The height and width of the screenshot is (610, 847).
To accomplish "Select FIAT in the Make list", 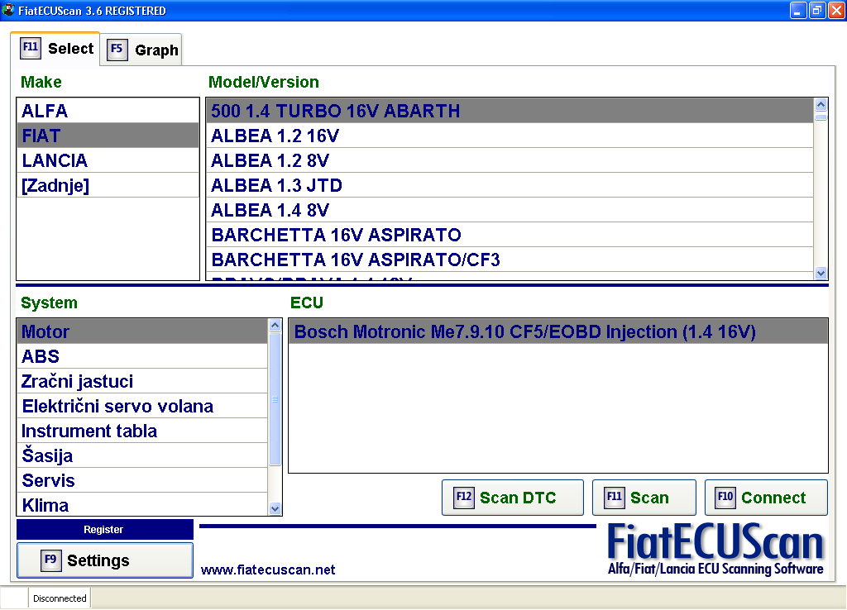I will click(x=108, y=136).
